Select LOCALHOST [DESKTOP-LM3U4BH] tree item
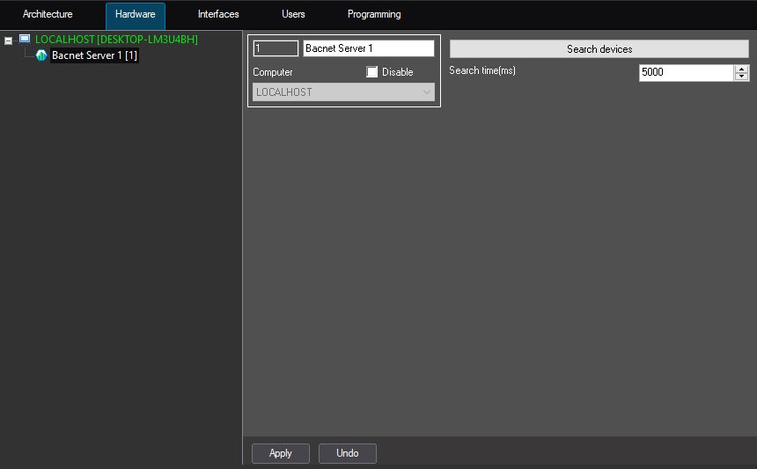 [x=116, y=39]
